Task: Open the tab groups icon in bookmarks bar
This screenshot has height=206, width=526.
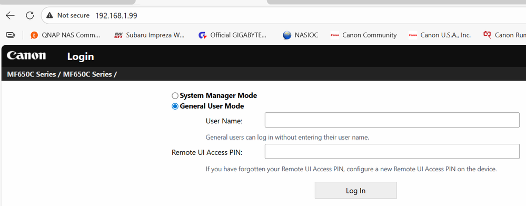Action: pyautogui.click(x=11, y=35)
